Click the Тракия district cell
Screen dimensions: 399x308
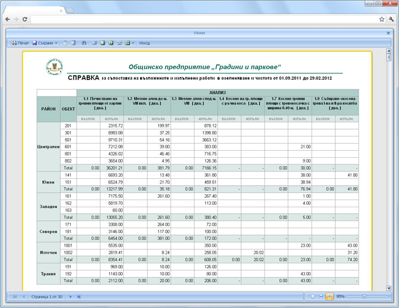[48, 274]
